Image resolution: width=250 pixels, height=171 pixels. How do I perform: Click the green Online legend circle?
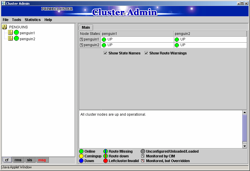(81, 151)
